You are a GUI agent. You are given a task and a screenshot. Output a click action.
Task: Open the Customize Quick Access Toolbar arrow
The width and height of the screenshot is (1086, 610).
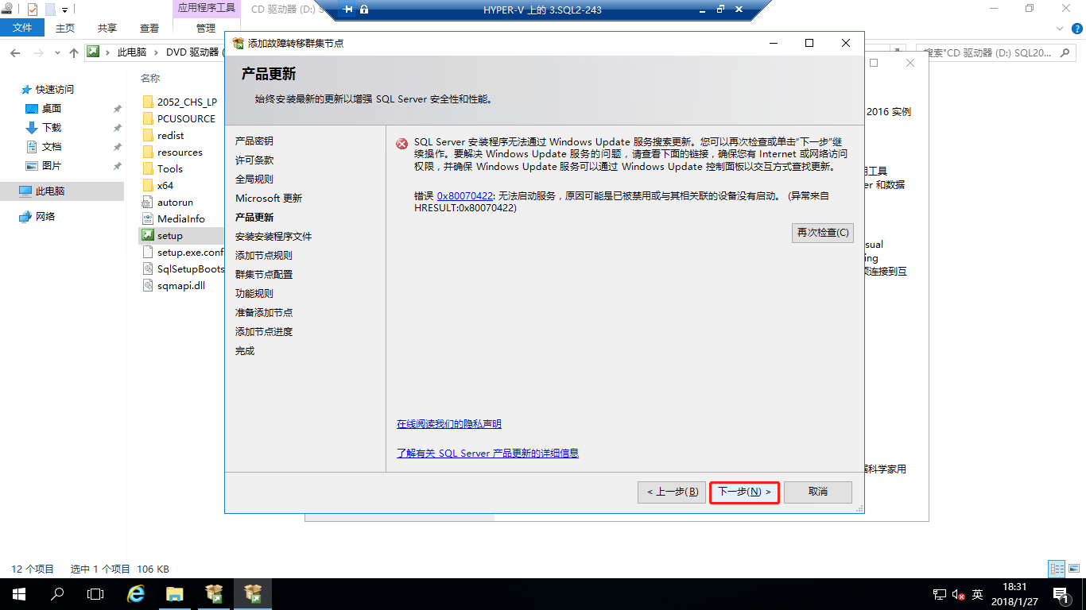click(x=65, y=10)
